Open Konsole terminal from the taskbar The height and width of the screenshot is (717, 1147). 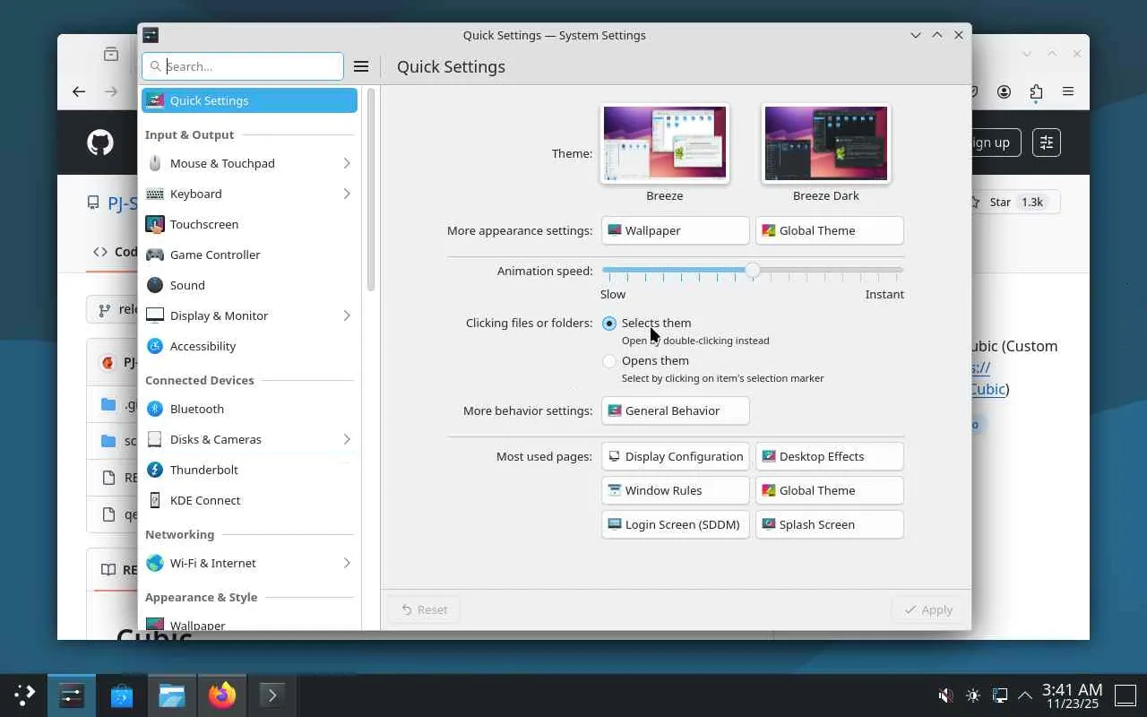pyautogui.click(x=272, y=695)
